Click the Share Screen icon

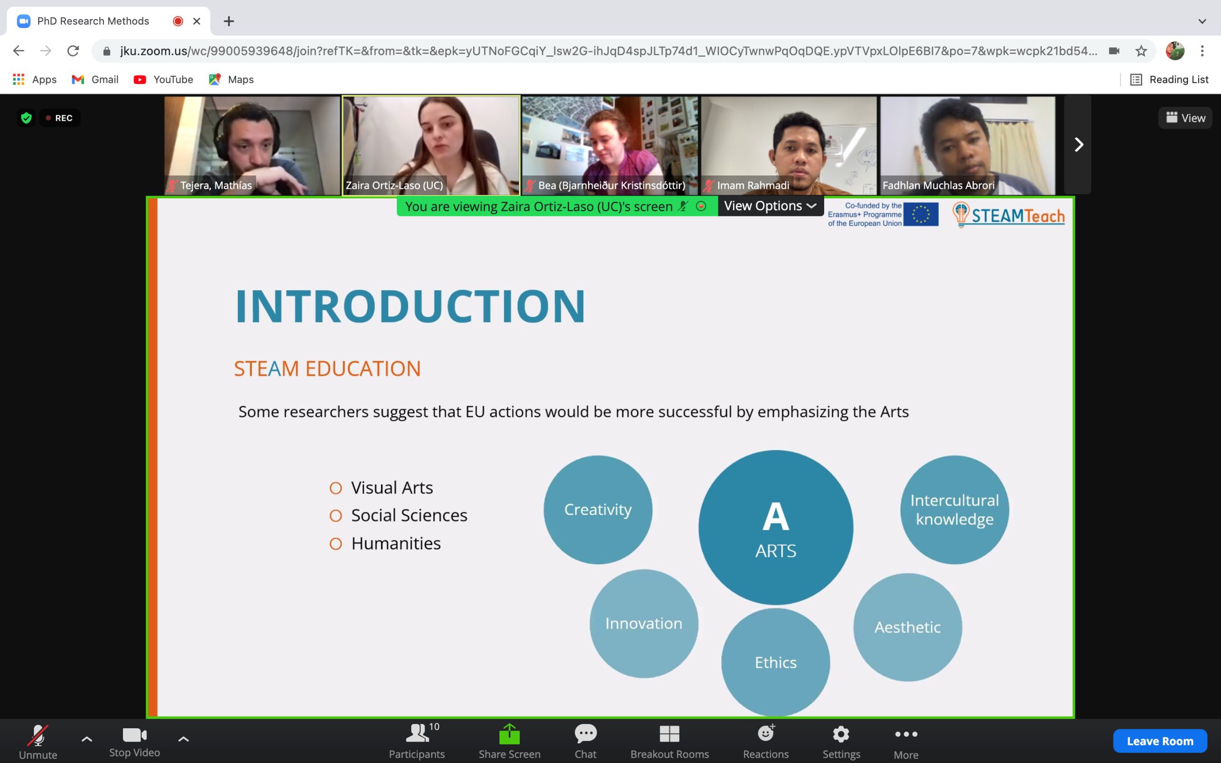coord(509,734)
